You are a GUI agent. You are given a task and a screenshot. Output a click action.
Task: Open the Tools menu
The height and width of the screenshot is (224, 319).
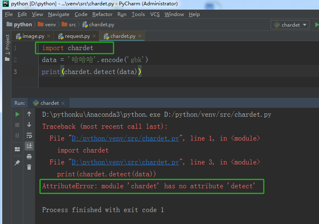(x=138, y=14)
